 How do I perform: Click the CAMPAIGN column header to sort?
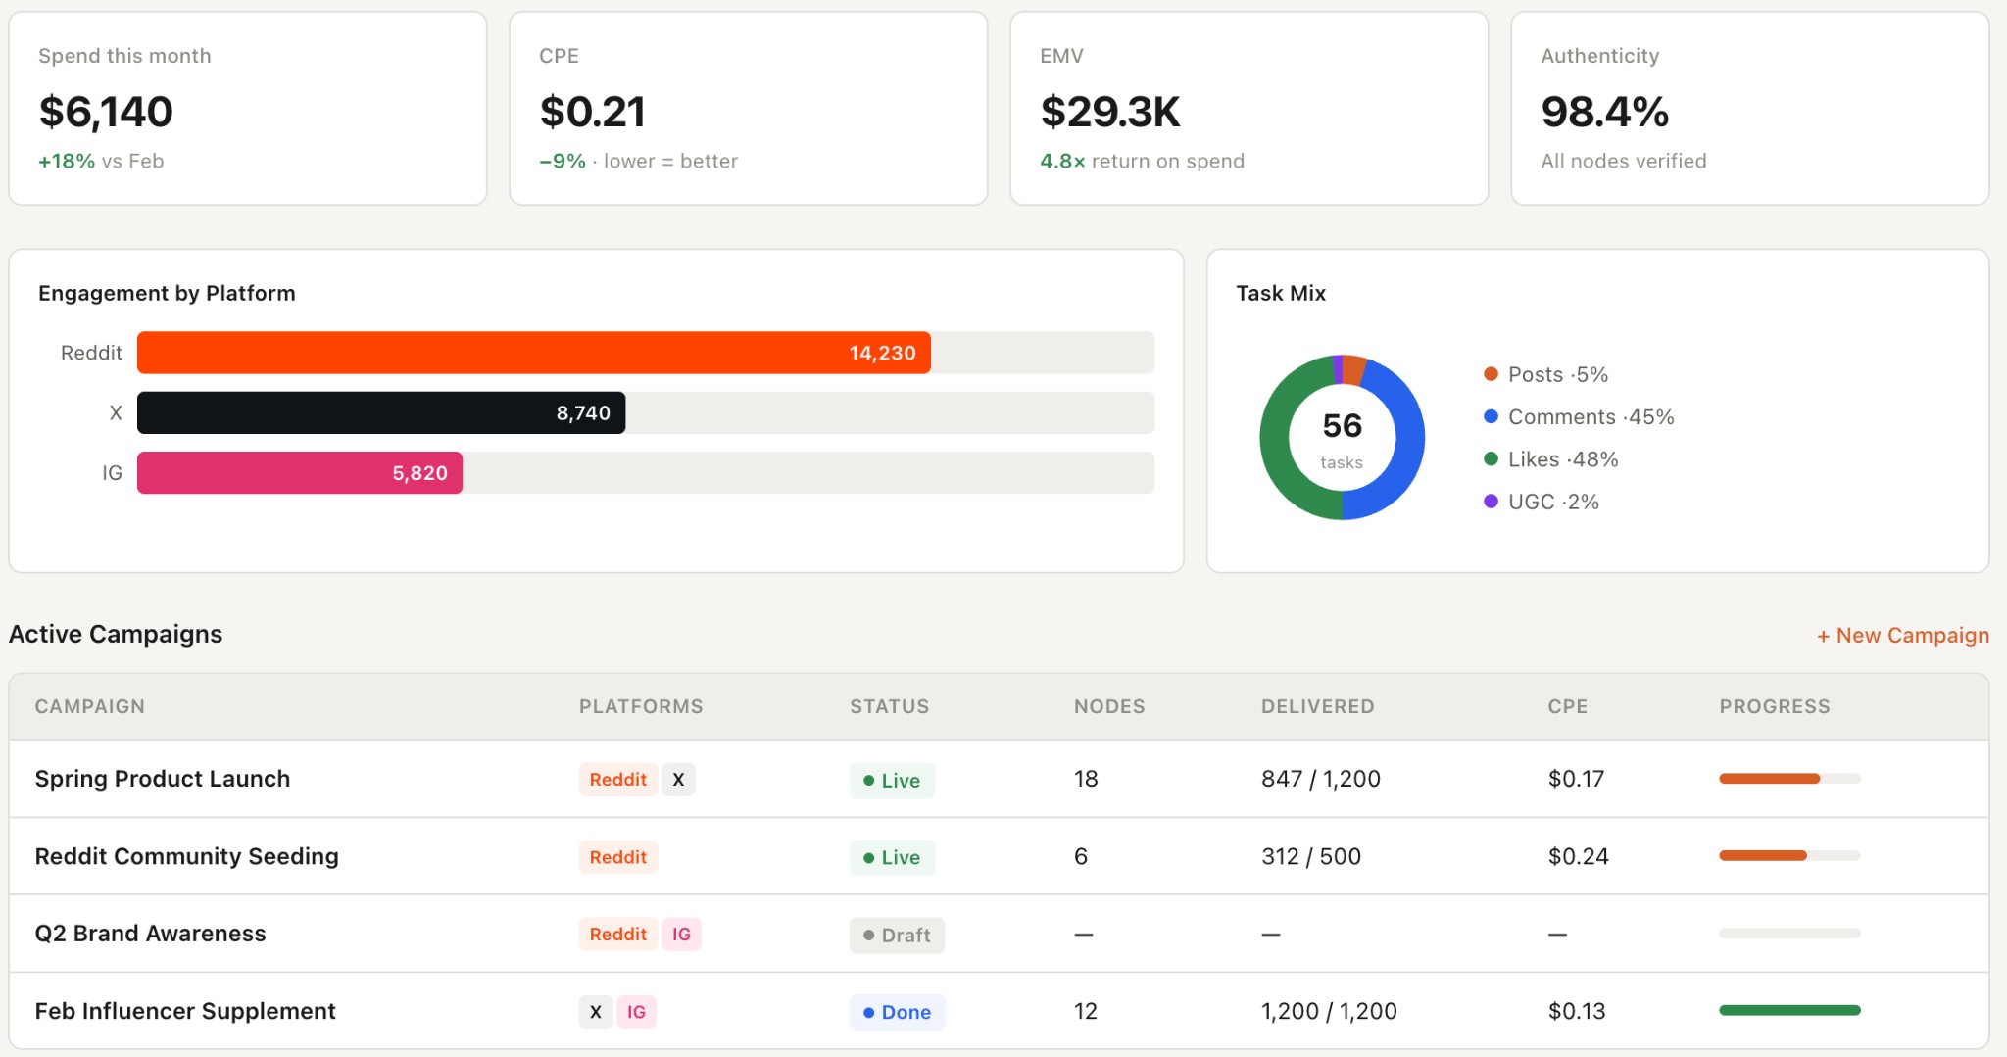coord(90,705)
